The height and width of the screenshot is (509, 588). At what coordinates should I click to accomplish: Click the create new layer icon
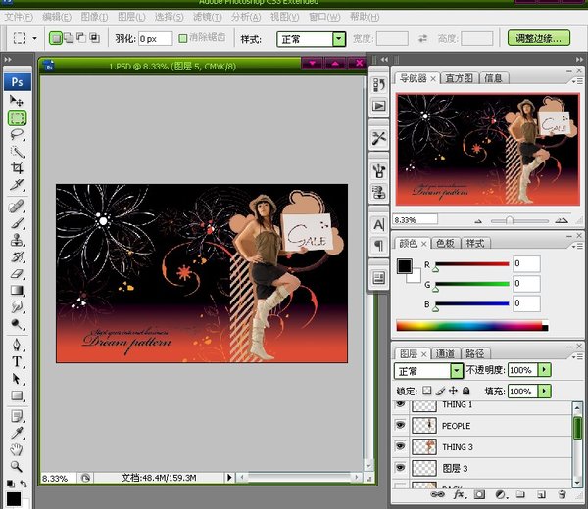(x=540, y=495)
